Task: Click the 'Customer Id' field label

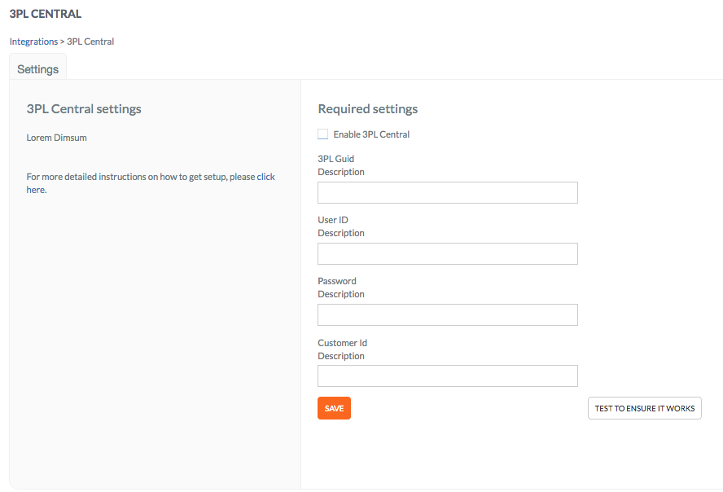Action: (x=342, y=343)
